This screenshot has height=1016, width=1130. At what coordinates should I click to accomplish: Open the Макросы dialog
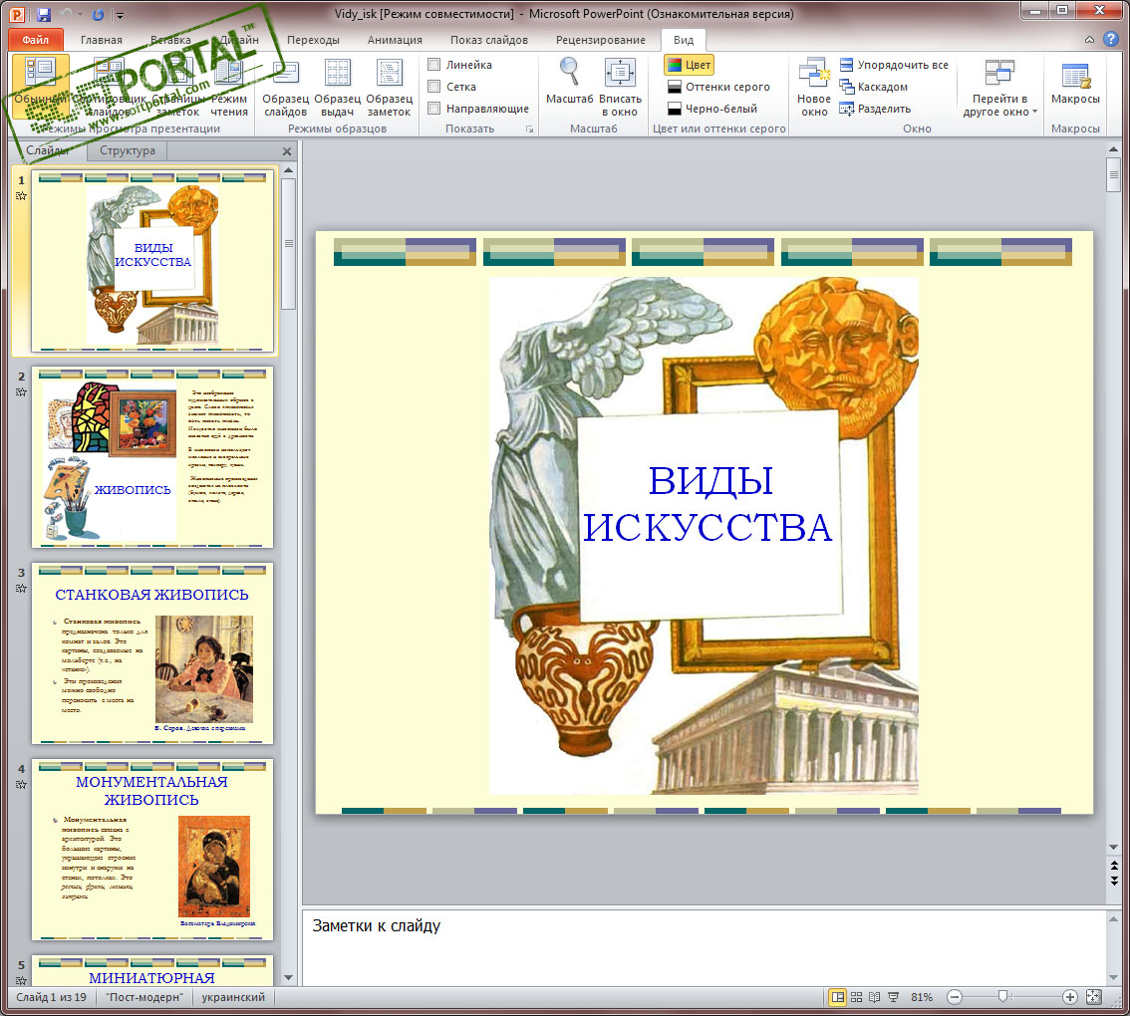coord(1075,87)
